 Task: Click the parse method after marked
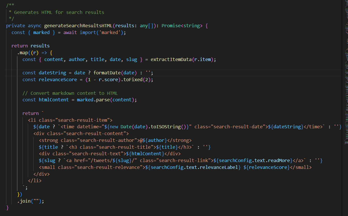(103, 100)
